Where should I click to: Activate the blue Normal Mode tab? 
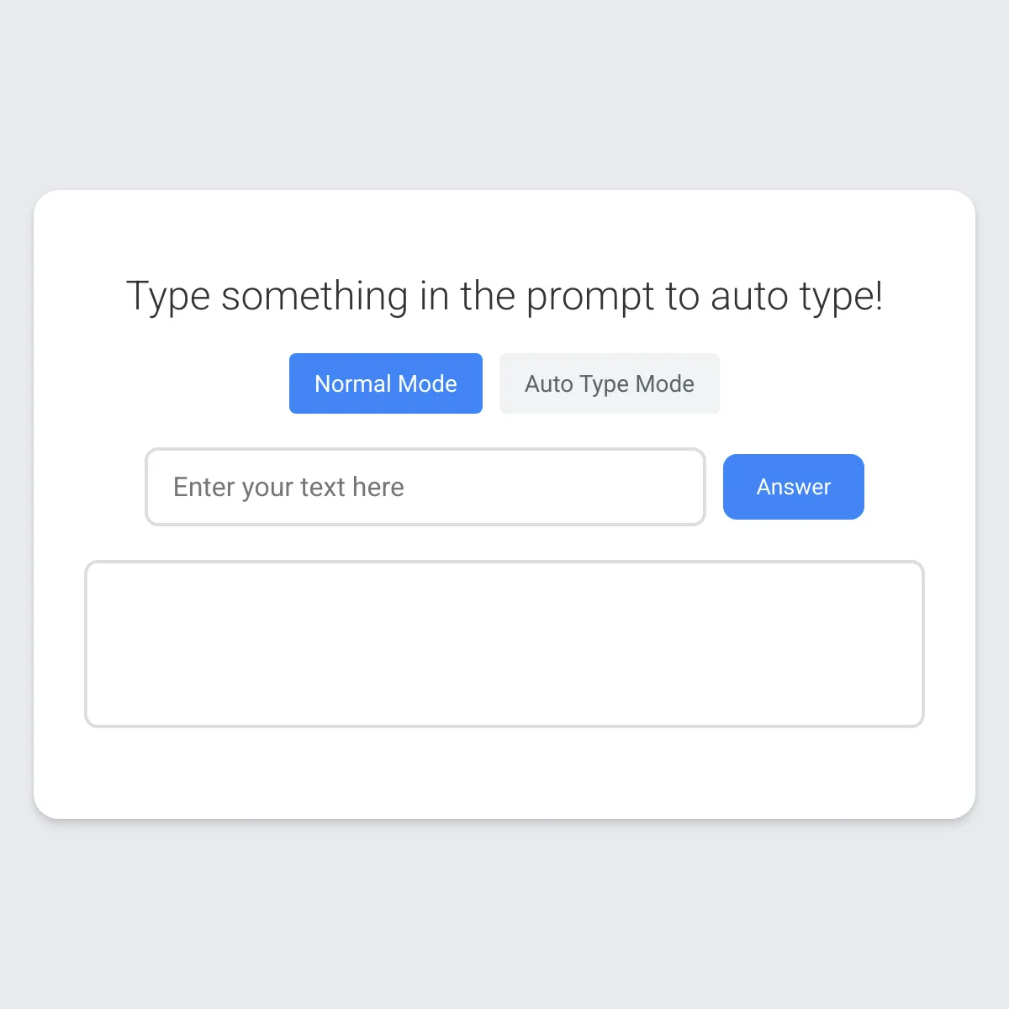click(x=386, y=383)
